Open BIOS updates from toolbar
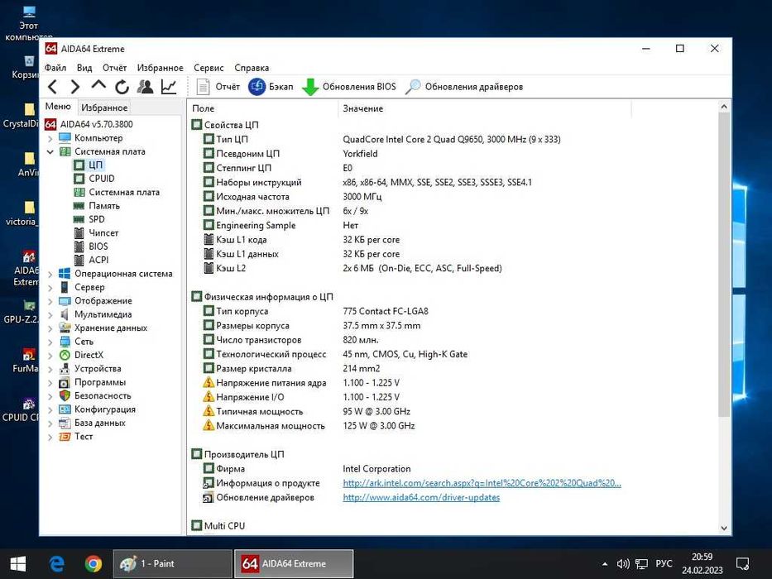 click(349, 87)
